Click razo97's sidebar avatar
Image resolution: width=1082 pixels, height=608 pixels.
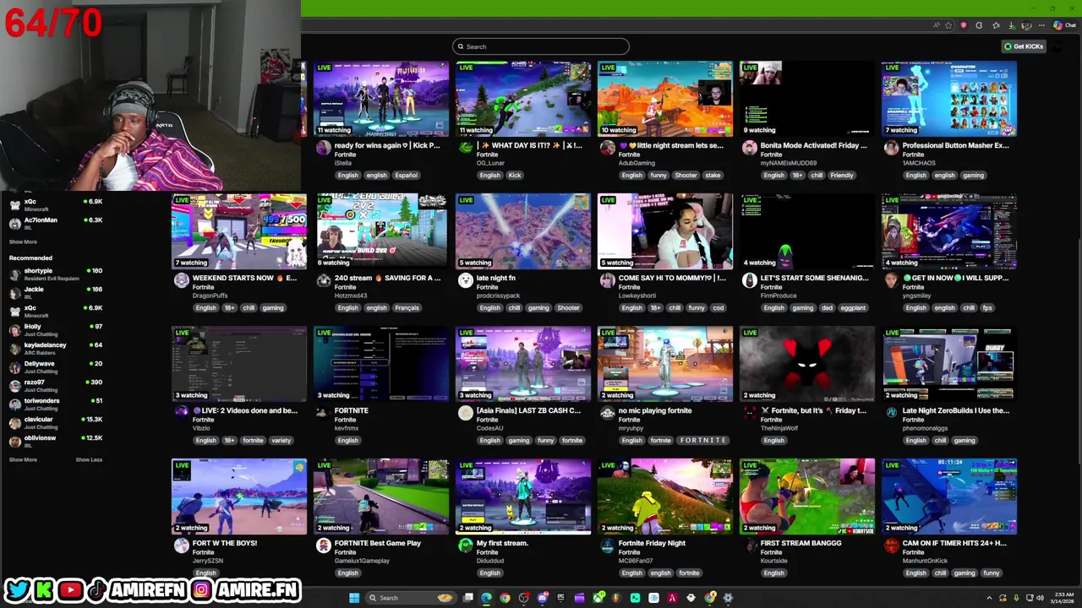pos(14,385)
